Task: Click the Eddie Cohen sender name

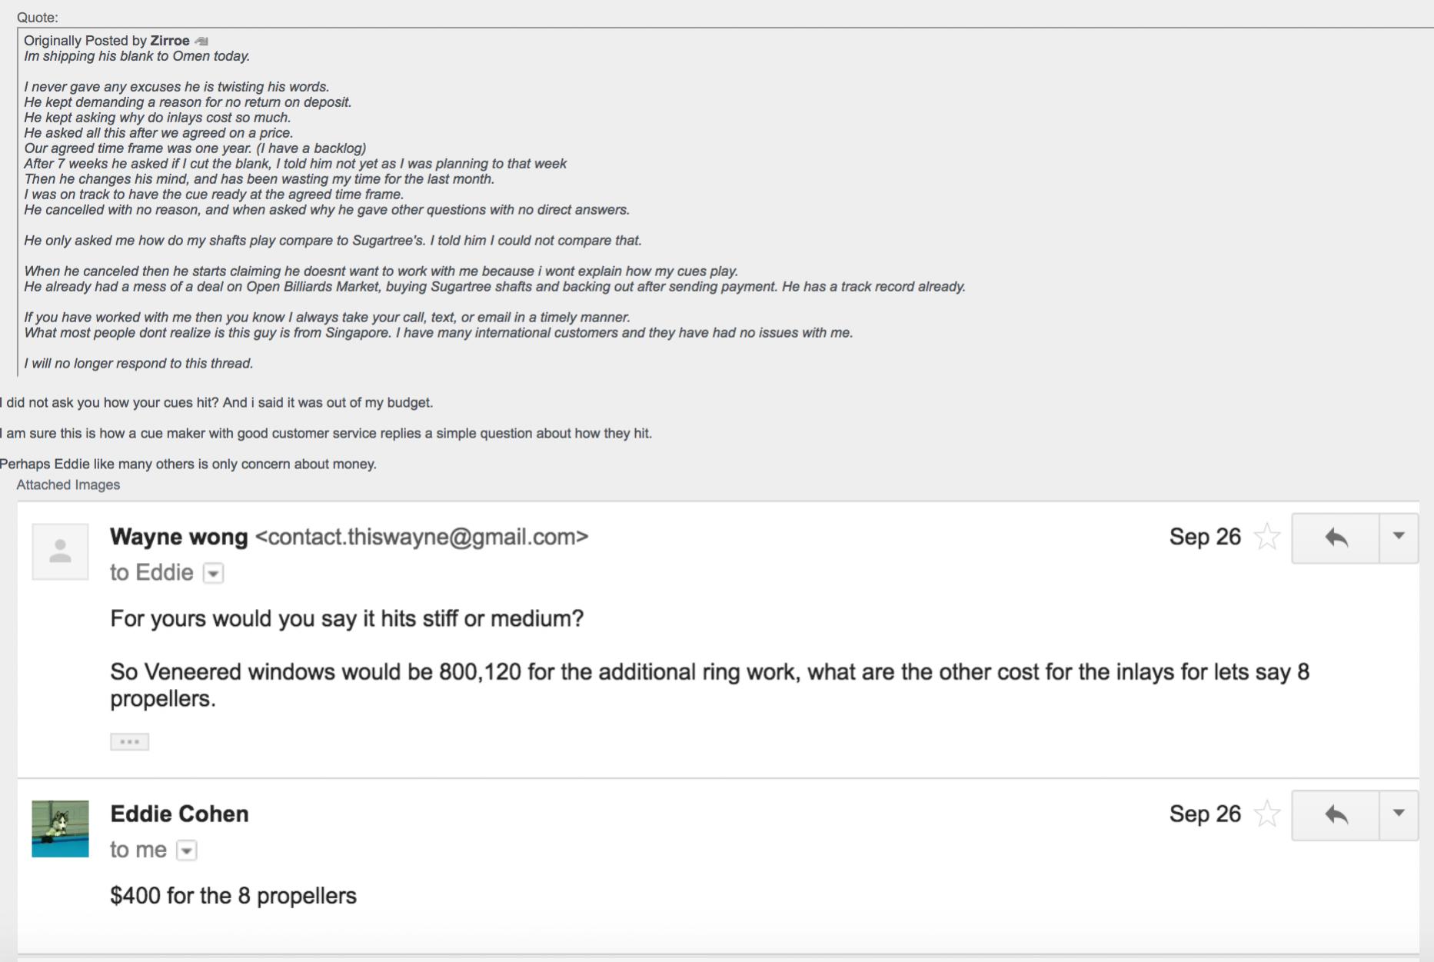Action: [x=179, y=814]
